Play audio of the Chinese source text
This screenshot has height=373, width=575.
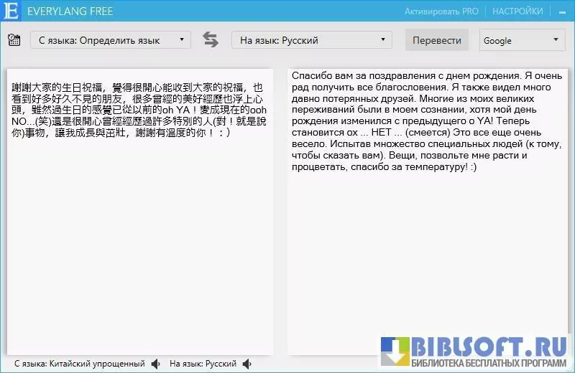tap(156, 364)
